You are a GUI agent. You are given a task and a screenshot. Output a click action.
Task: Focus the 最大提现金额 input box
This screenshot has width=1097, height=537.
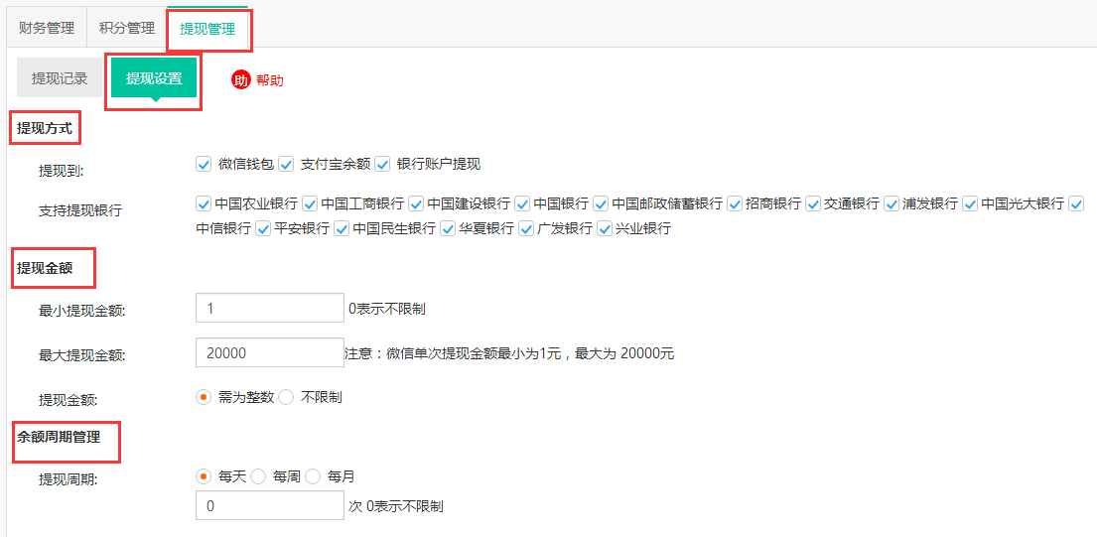click(270, 353)
